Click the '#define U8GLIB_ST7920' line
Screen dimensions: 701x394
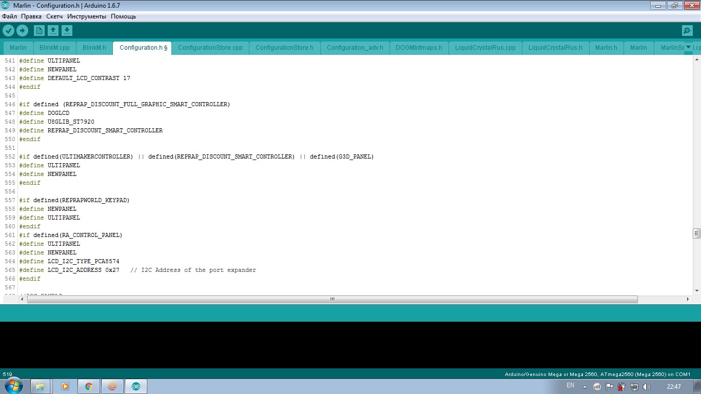pos(56,122)
